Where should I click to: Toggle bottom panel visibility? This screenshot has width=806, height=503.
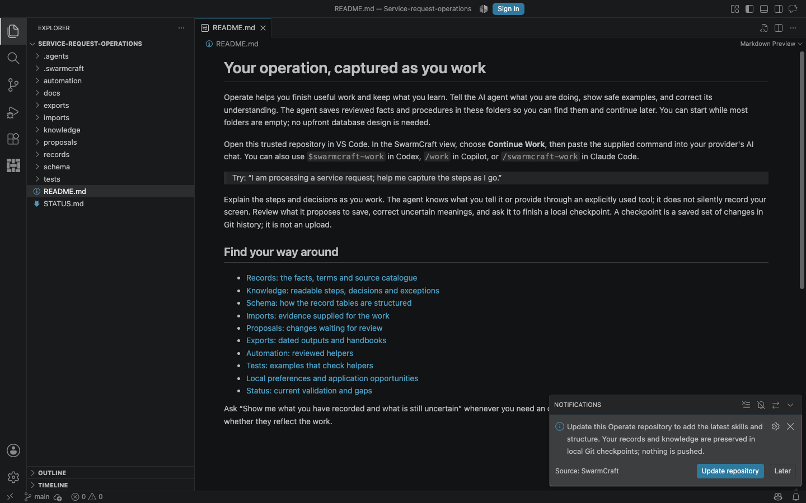[x=763, y=9]
